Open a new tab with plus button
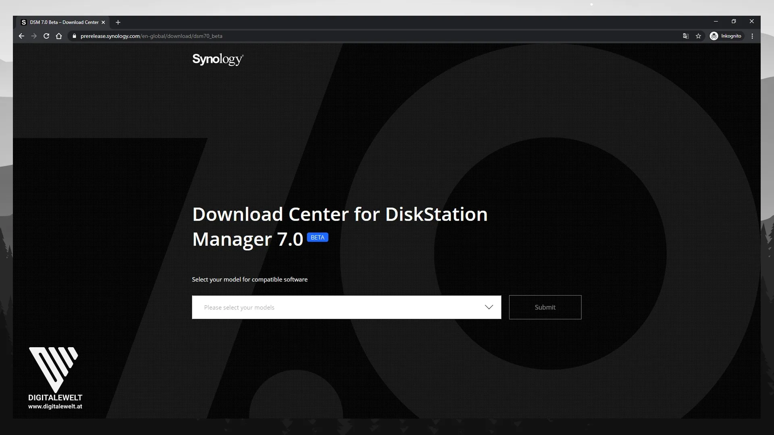This screenshot has width=774, height=435. (118, 23)
